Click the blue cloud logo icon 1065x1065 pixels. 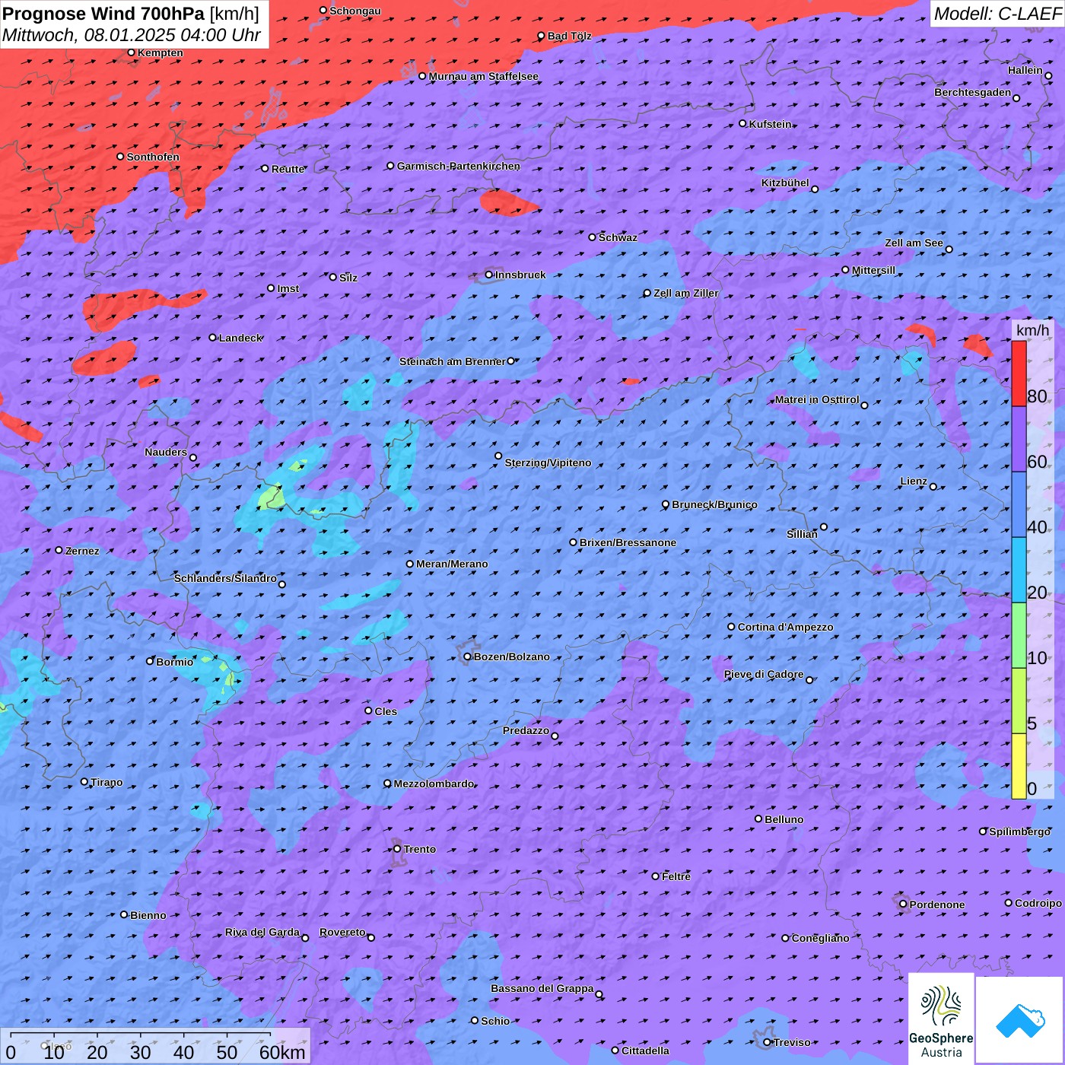(x=1020, y=1020)
